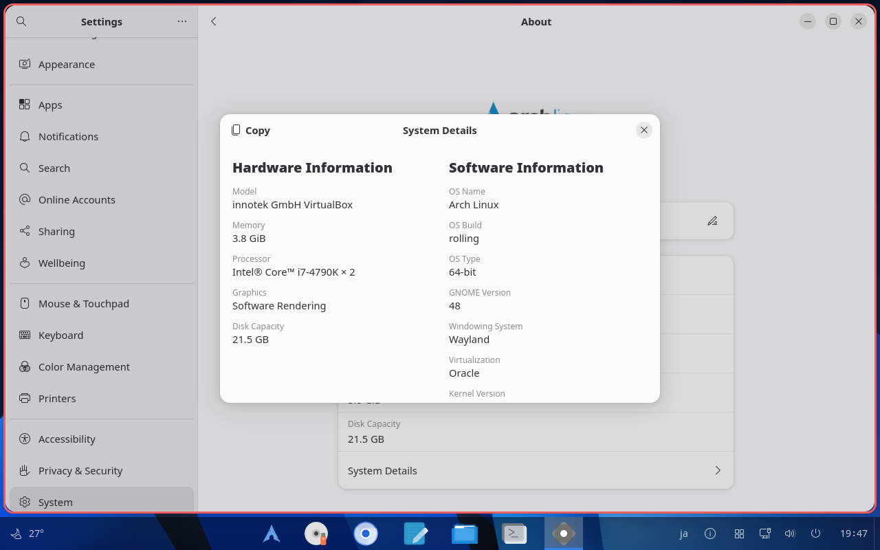Click the Keyboard icon in sidebar
Screen dimensions: 880x550
coord(25,335)
